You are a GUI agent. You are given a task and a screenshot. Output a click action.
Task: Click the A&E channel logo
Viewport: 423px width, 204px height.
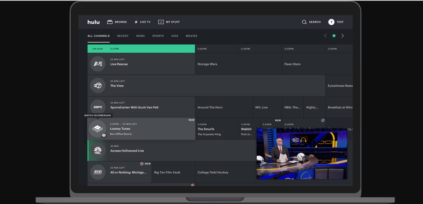[98, 64]
